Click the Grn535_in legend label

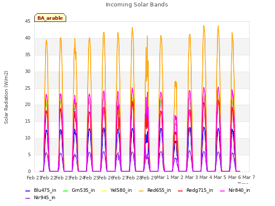click(83, 190)
